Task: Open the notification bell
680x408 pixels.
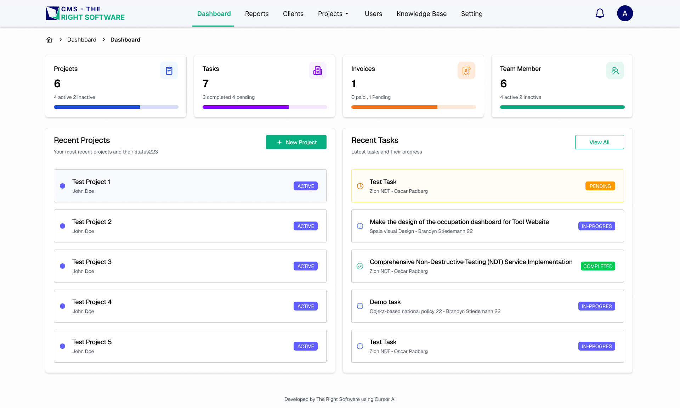Action: pyautogui.click(x=600, y=13)
